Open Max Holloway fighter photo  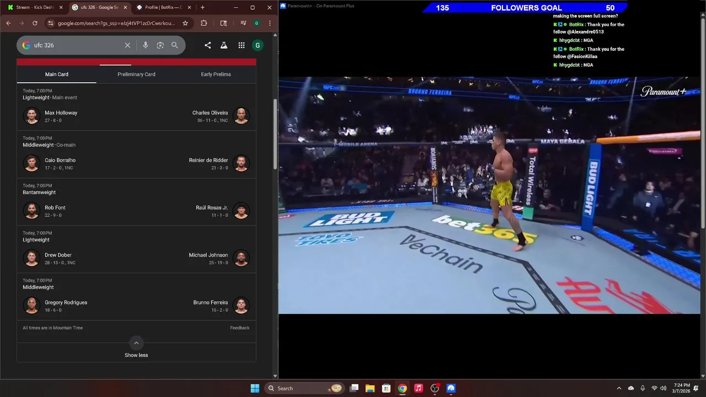tap(31, 116)
